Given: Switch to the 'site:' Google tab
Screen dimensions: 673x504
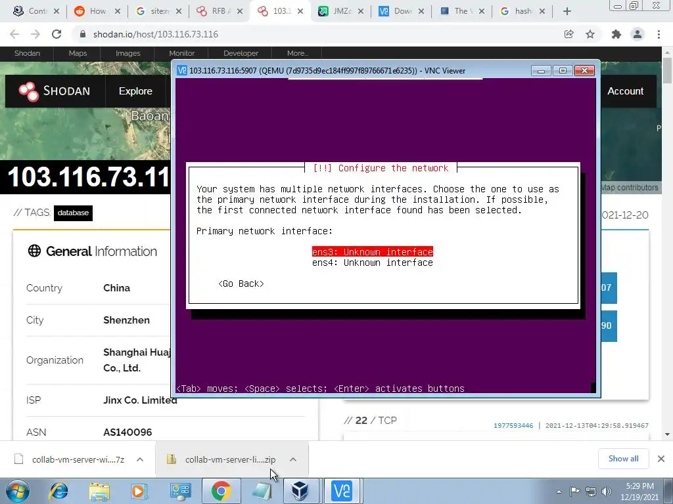Looking at the screenshot, I should coord(158,11).
